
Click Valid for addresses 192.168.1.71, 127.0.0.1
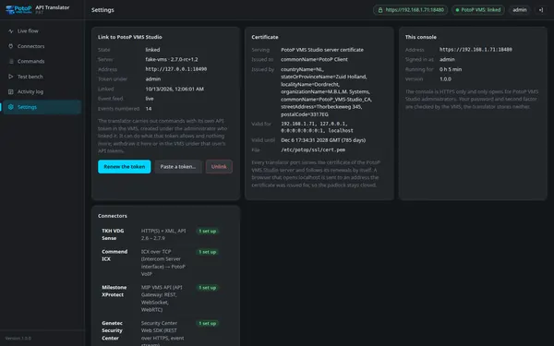click(x=317, y=127)
